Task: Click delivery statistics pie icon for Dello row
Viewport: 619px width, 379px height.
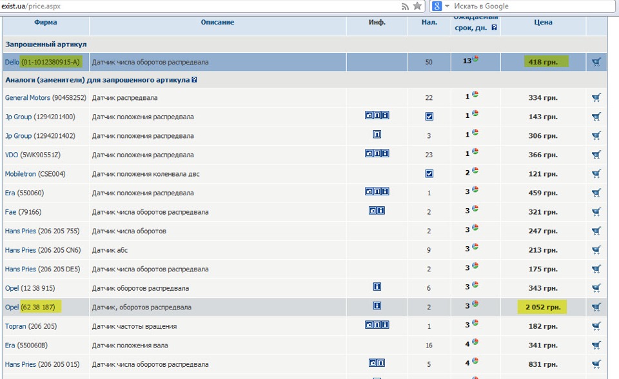Action: pyautogui.click(x=475, y=59)
